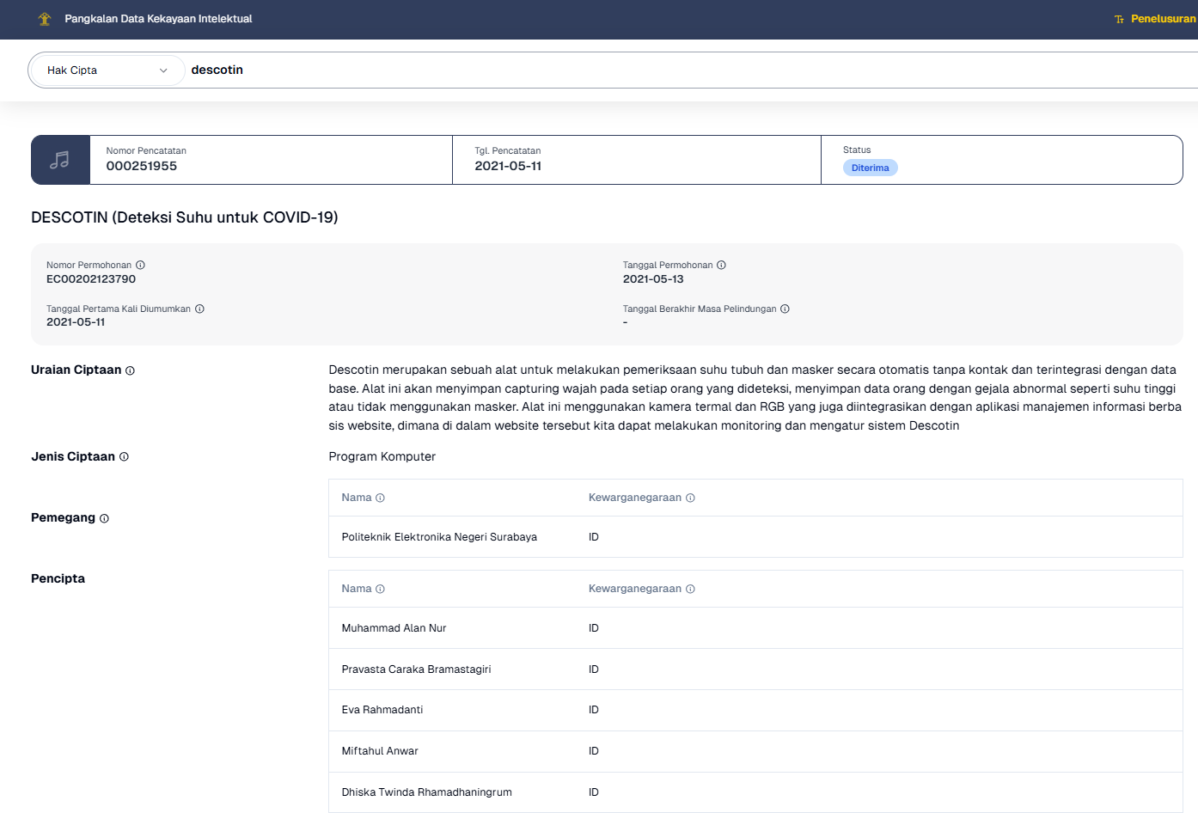Click the Garuda logo in header

click(x=45, y=19)
